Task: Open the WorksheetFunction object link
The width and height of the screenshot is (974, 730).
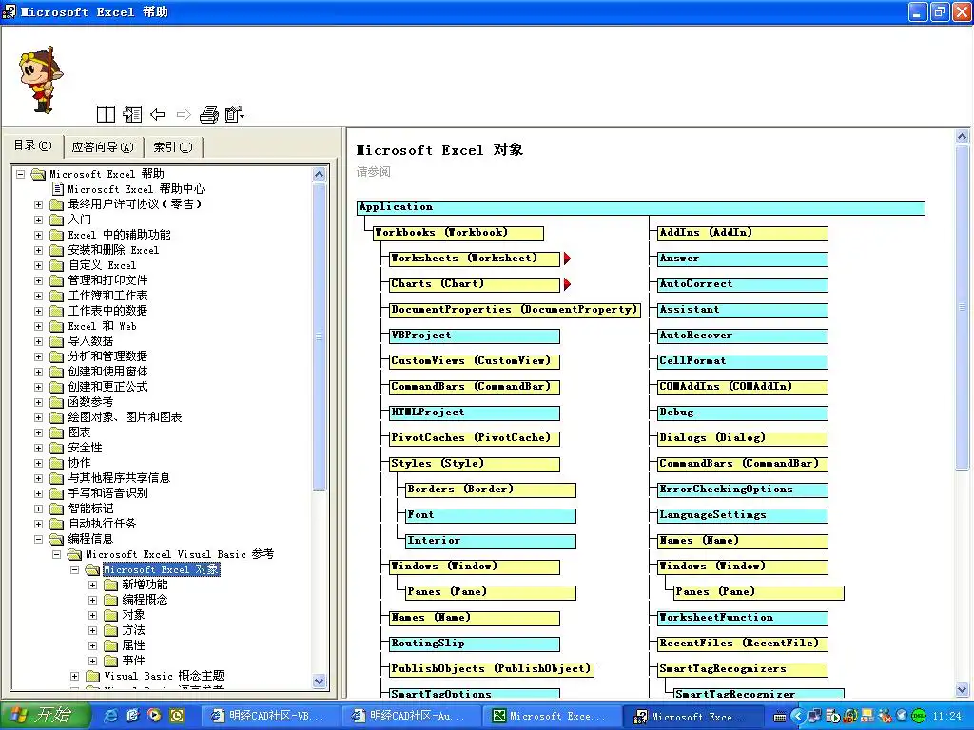Action: point(743,618)
